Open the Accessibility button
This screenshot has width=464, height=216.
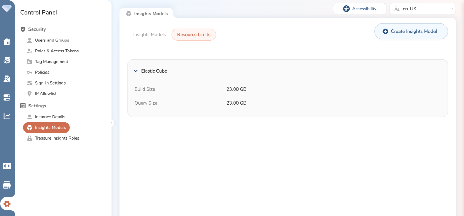(x=359, y=9)
